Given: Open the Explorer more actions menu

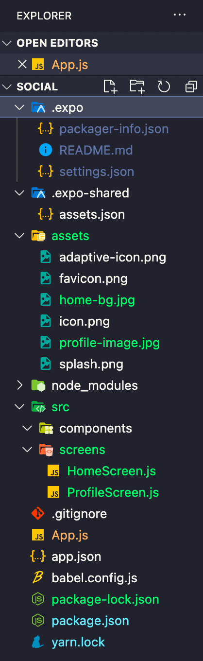Looking at the screenshot, I should click(180, 15).
